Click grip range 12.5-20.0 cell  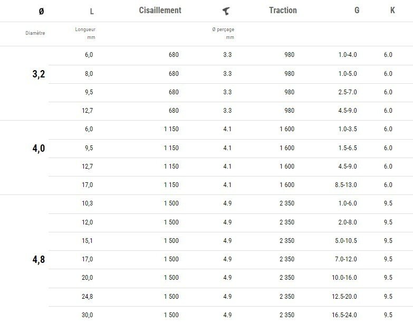pos(344,297)
